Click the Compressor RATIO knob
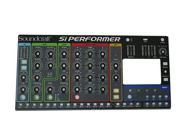Image resolution: width=186 pixels, height=139 pixels. (x=50, y=89)
